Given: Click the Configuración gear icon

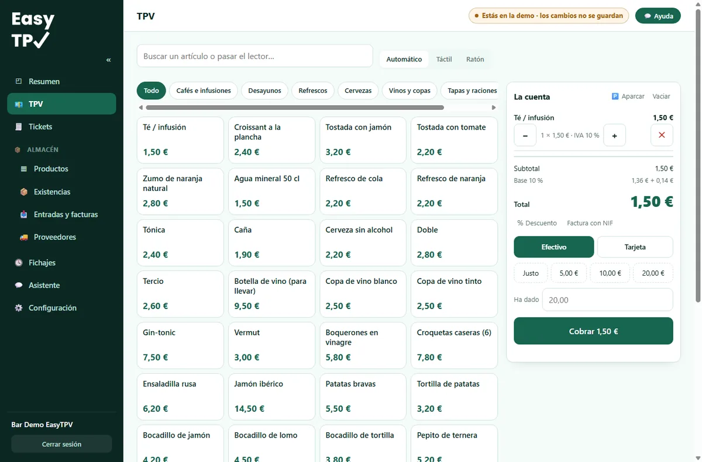Looking at the screenshot, I should pos(19,308).
